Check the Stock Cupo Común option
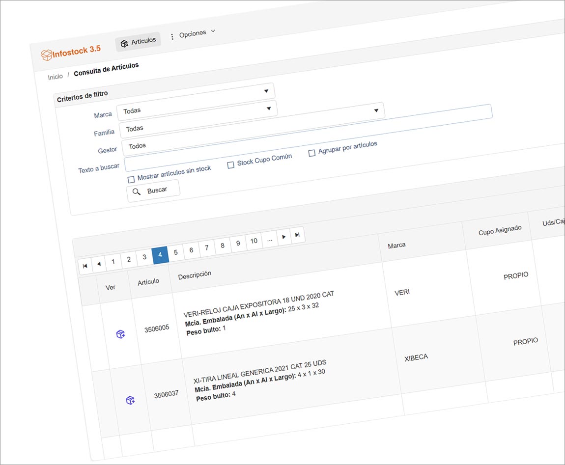Image resolution: width=565 pixels, height=465 pixels. [231, 164]
